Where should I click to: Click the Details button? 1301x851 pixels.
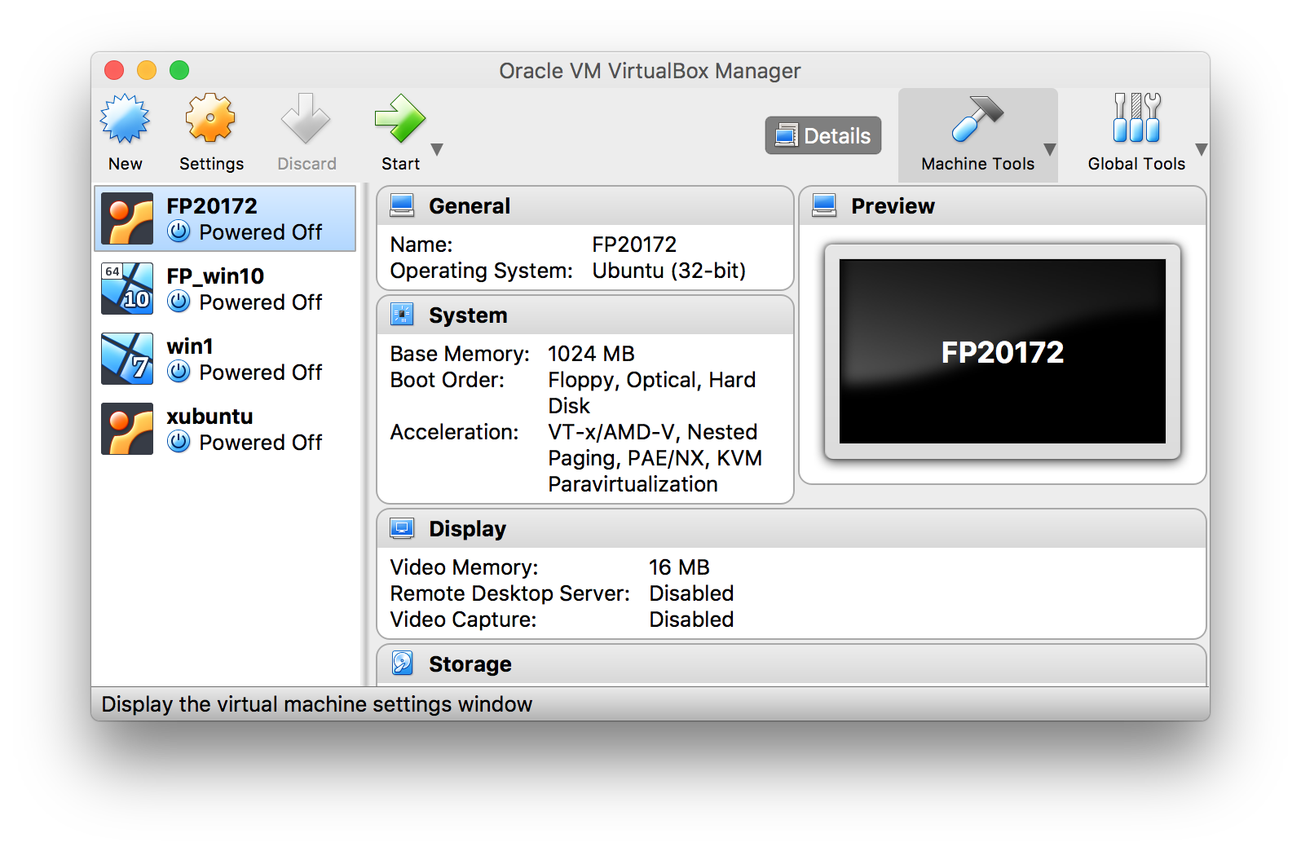822,135
